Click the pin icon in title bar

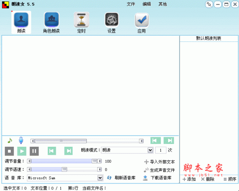click(x=209, y=4)
